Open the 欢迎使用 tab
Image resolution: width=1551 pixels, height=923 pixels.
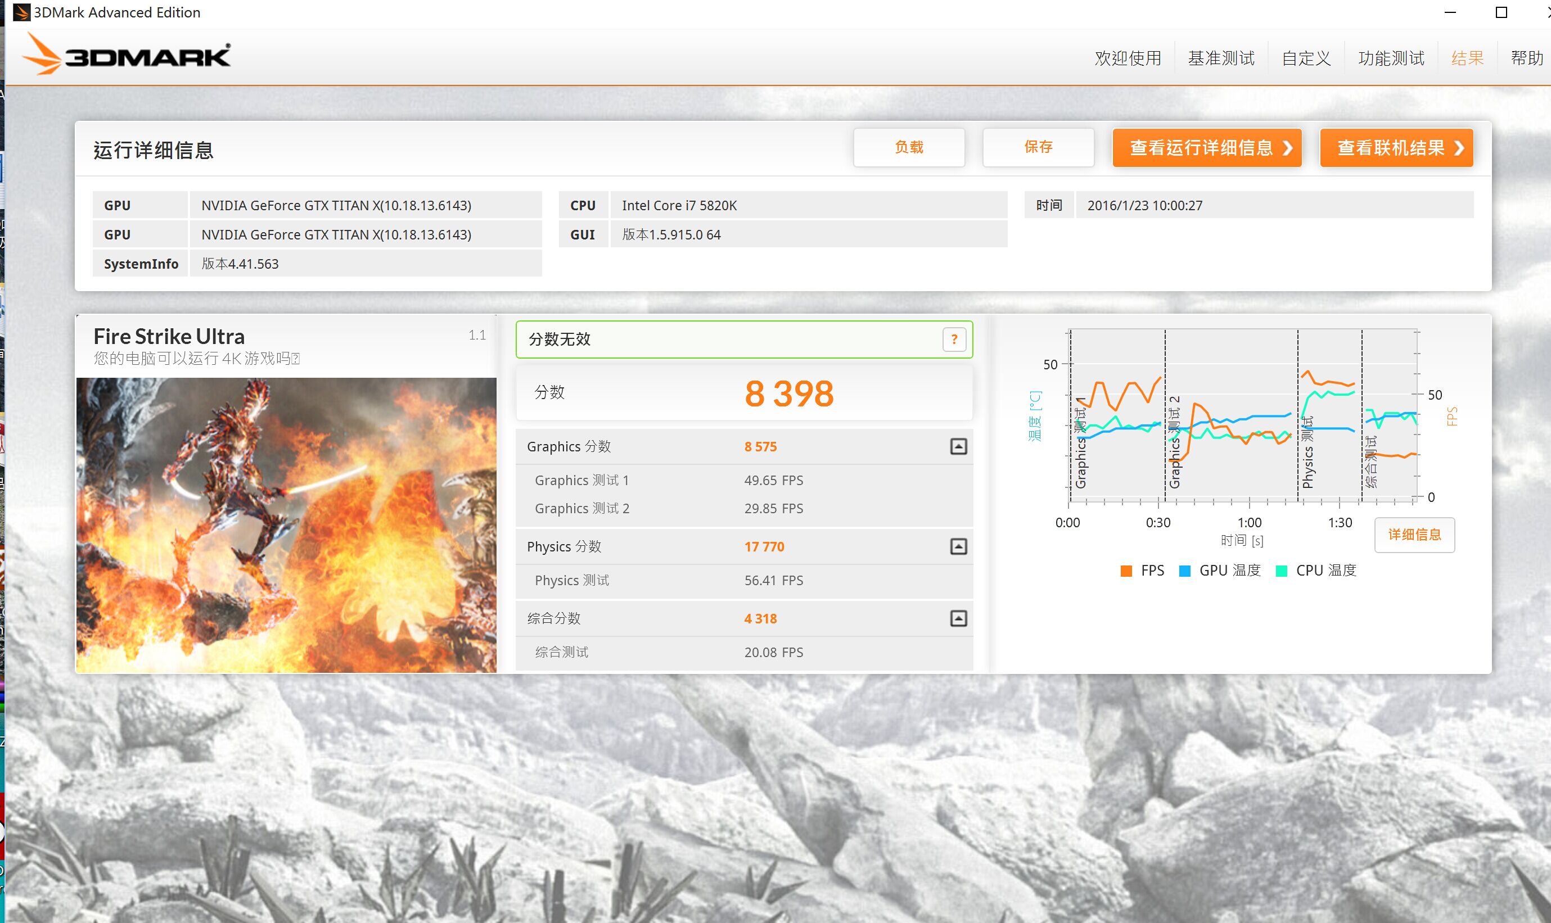tap(1128, 58)
